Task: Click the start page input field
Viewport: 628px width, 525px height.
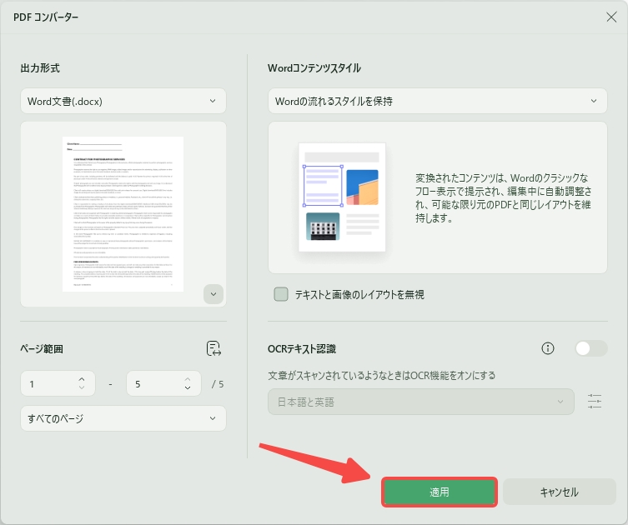Action: 58,383
